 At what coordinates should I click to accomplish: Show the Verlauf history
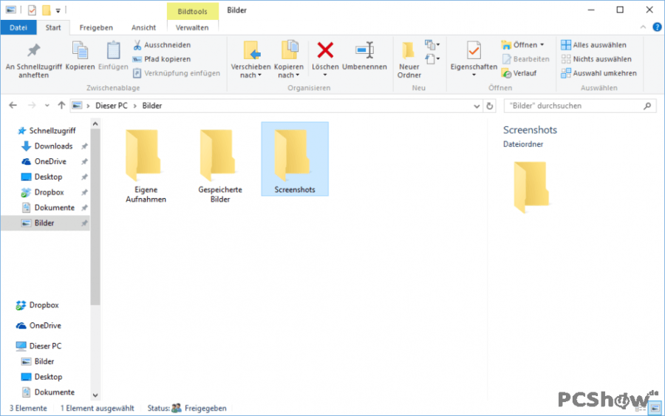[x=519, y=73]
